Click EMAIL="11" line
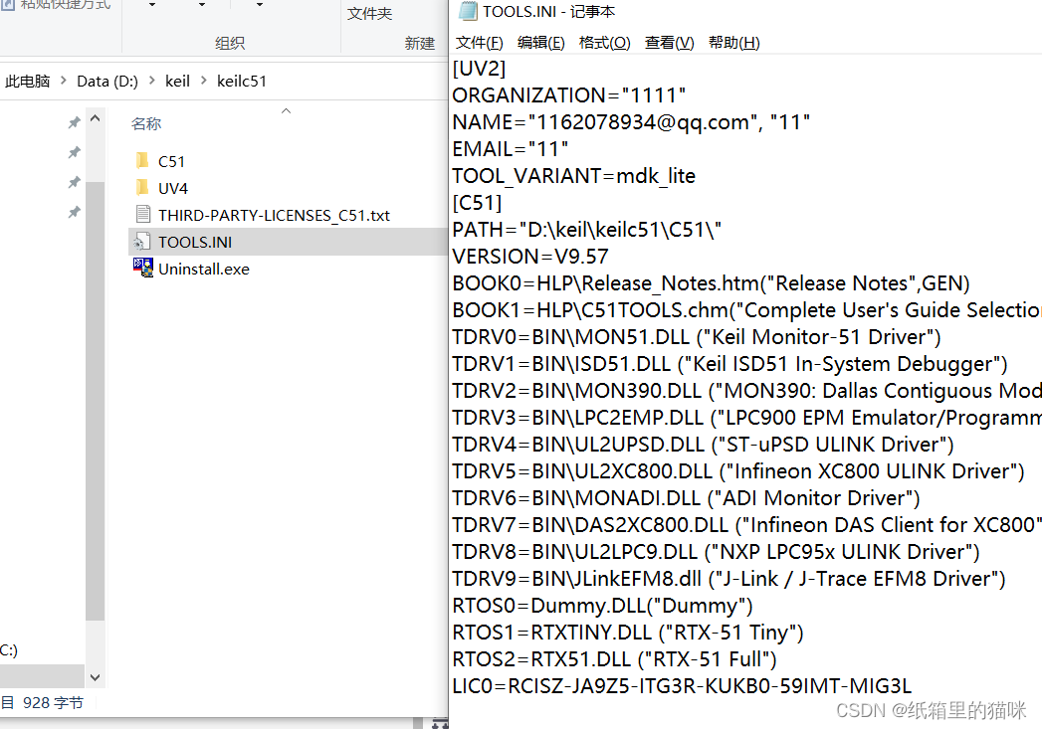The height and width of the screenshot is (729, 1042). [x=511, y=149]
